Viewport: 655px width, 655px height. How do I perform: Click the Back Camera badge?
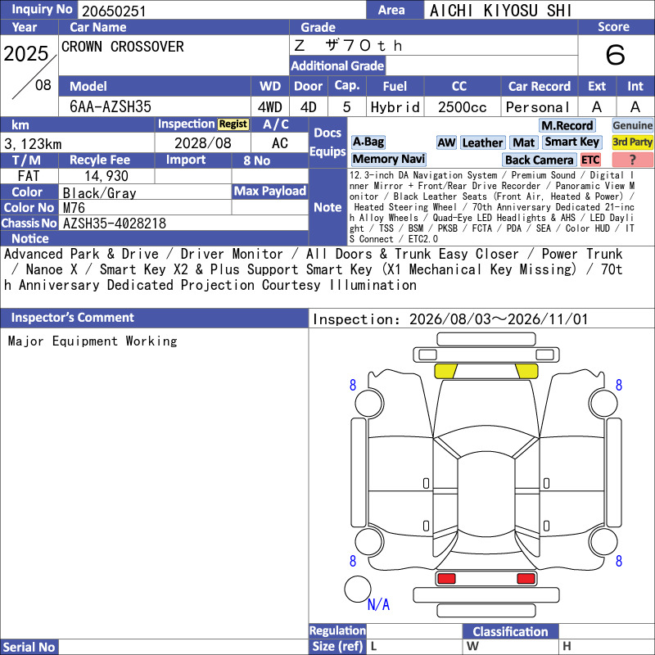(540, 160)
